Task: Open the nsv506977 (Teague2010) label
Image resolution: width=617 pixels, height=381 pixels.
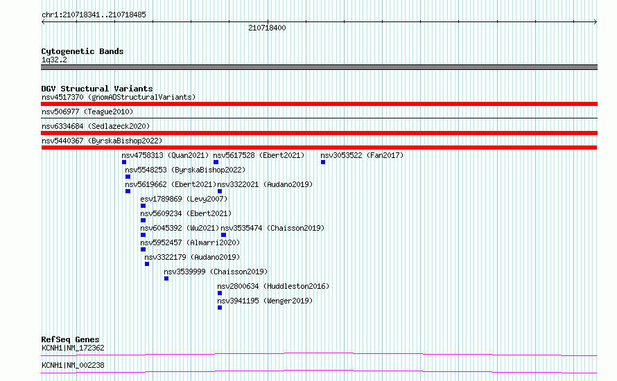Action: (x=87, y=112)
